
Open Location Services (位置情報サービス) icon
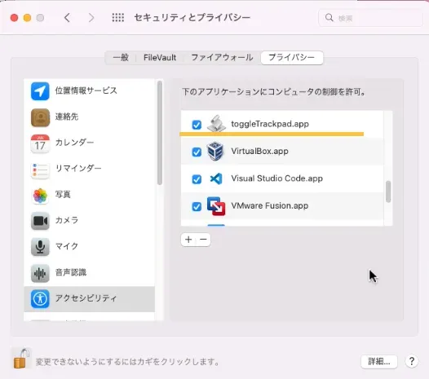coord(40,91)
